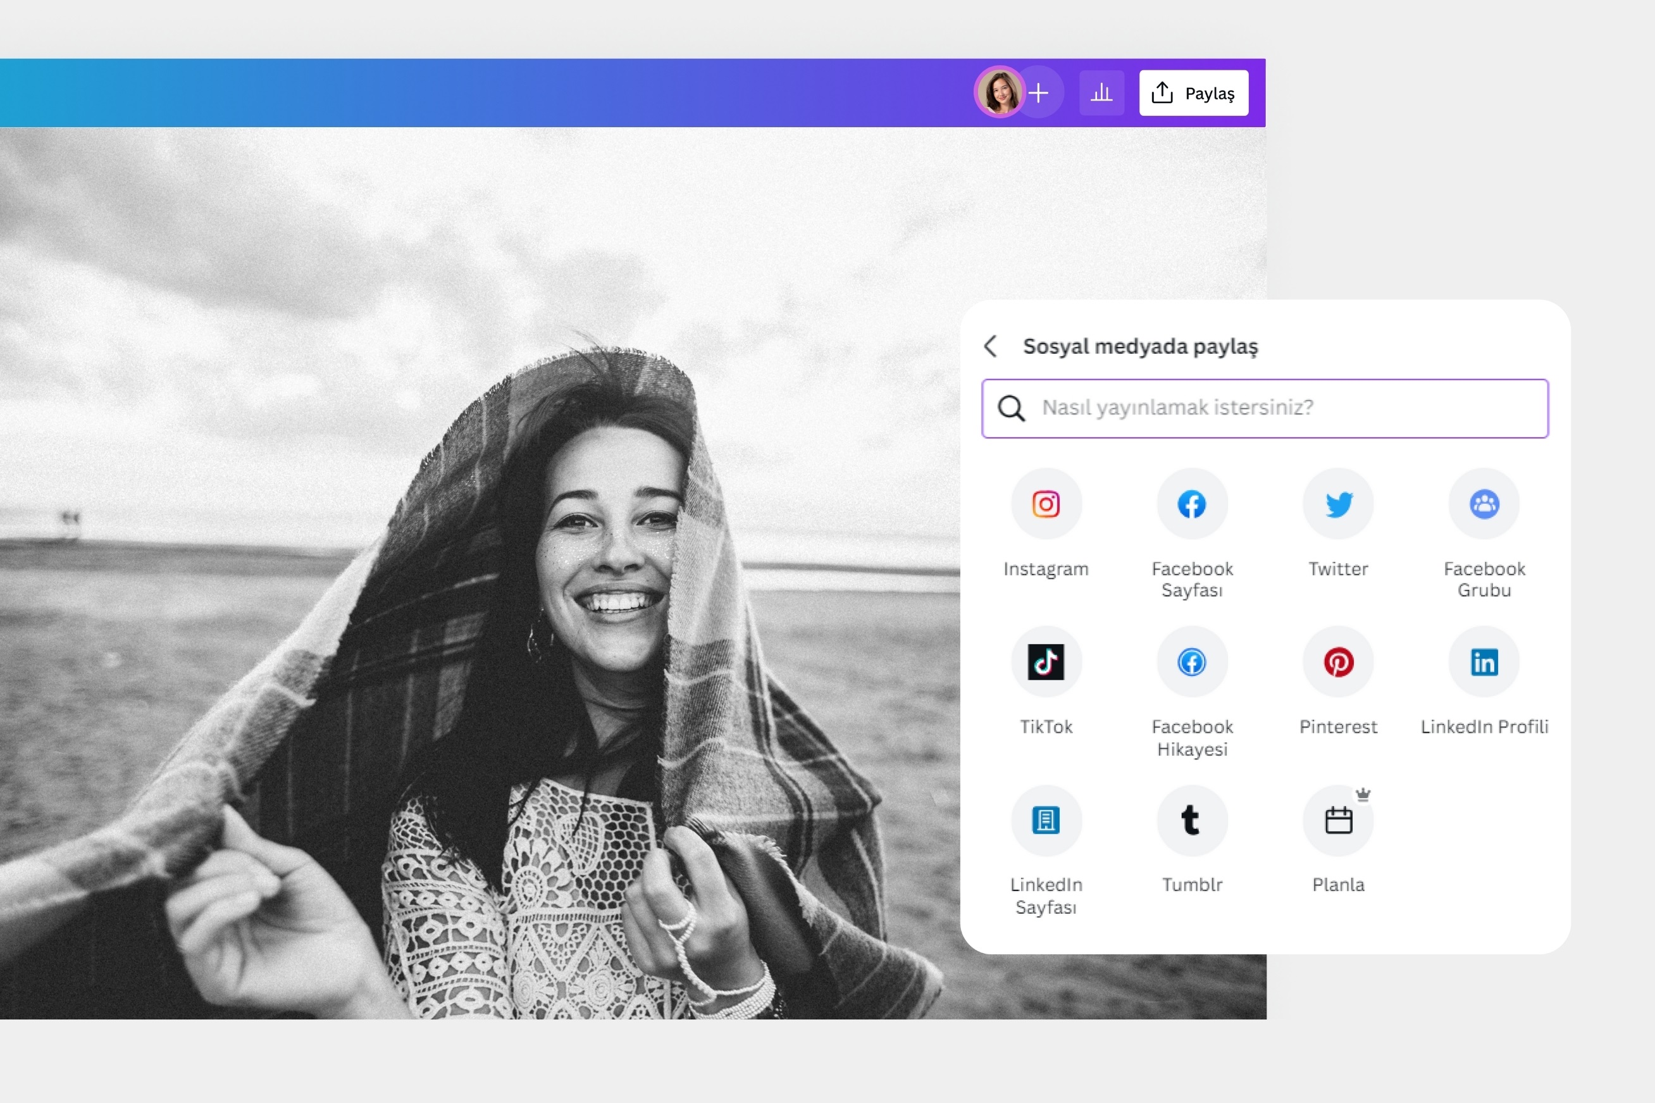Open the LinkedIn Sayfası option icon

point(1046,820)
